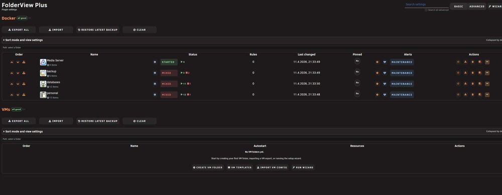Click Export All in Docker section
502x195 pixels.
(x=19, y=29)
